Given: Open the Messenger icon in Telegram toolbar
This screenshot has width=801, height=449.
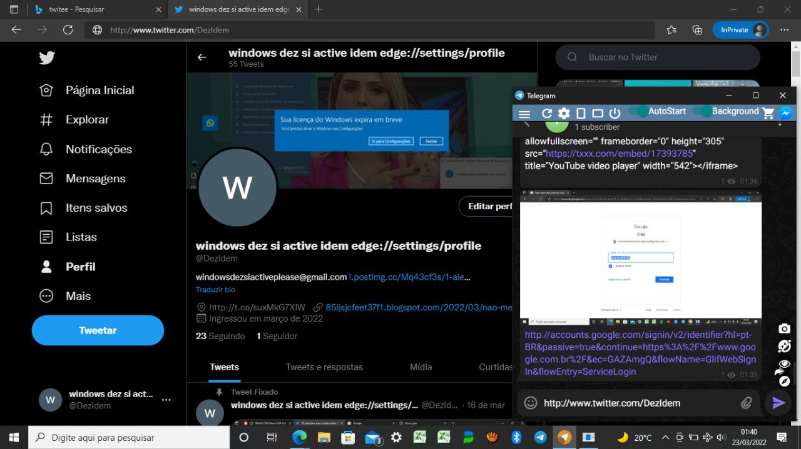Looking at the screenshot, I should click(x=786, y=113).
